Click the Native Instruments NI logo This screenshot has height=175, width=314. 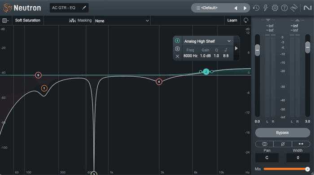coord(307,8)
